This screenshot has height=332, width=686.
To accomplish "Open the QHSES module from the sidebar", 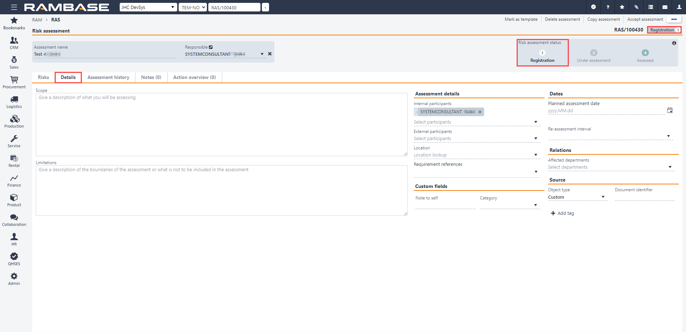I will pos(14,258).
